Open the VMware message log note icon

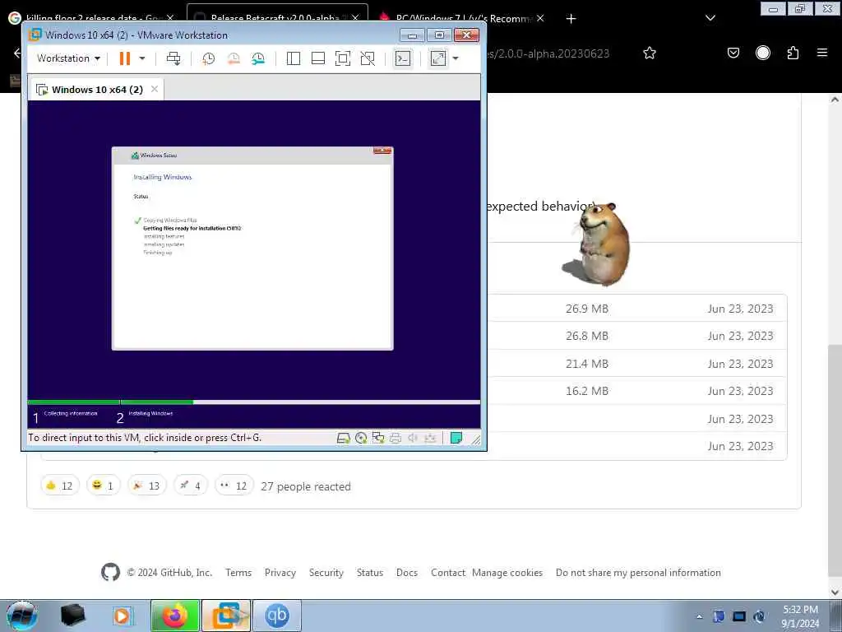pos(456,438)
